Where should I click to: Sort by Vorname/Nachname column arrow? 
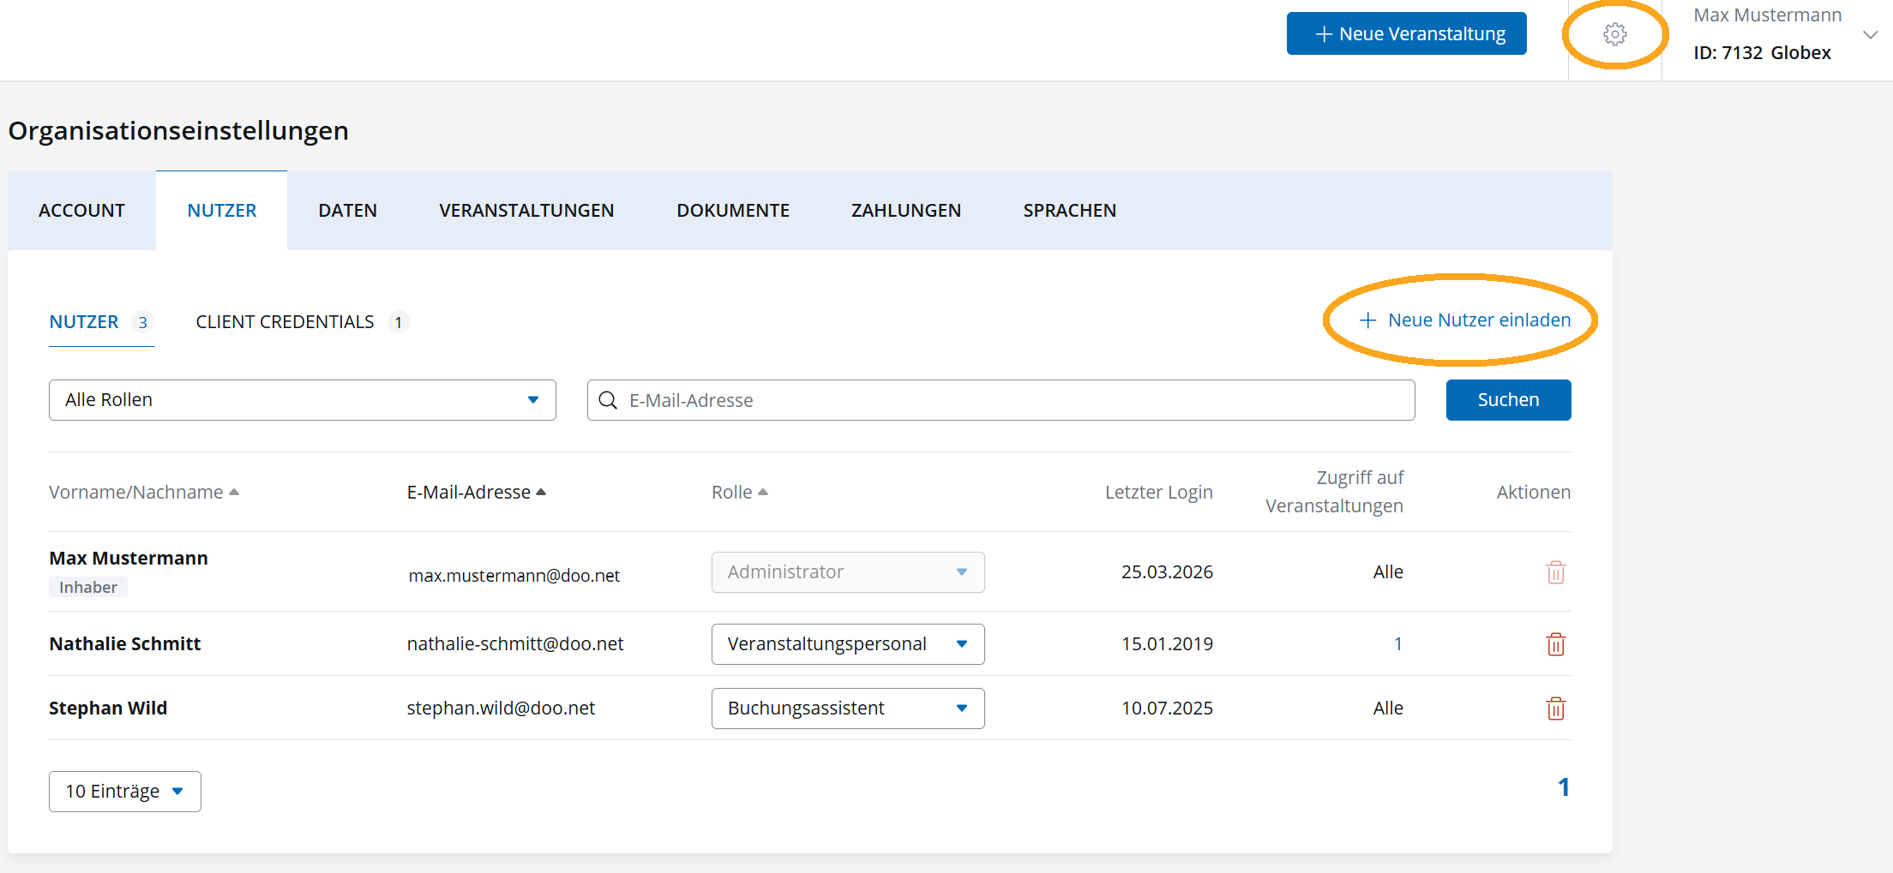pos(234,492)
